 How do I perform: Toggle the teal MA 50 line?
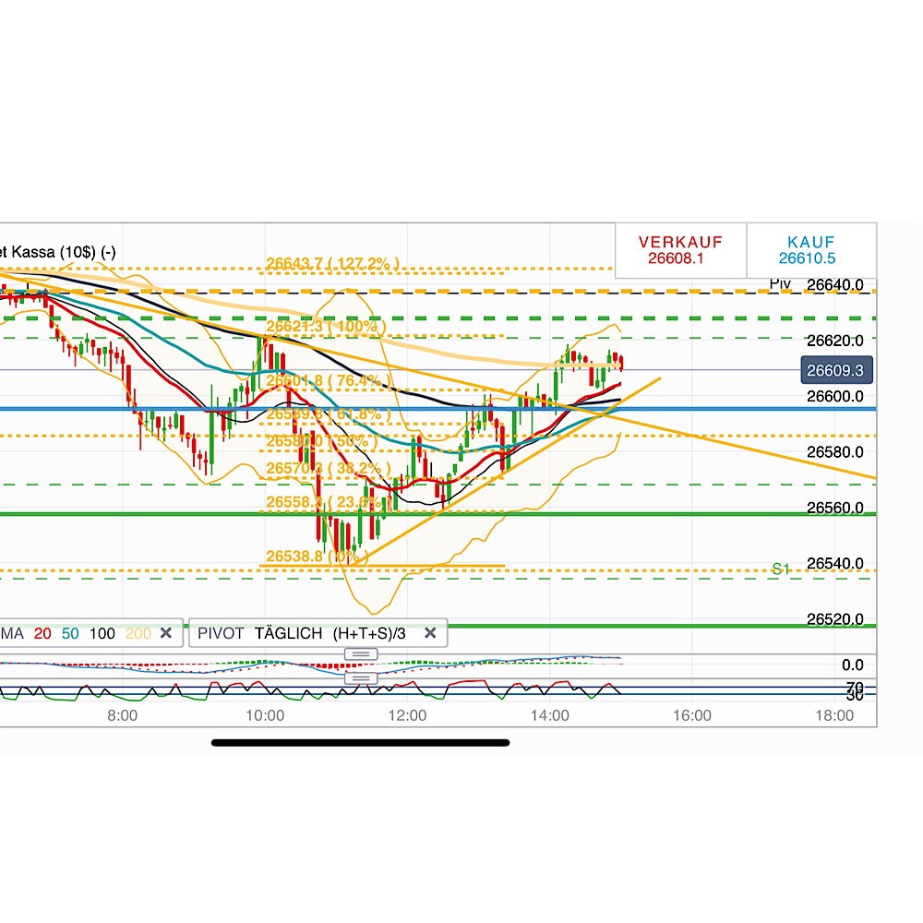69,634
